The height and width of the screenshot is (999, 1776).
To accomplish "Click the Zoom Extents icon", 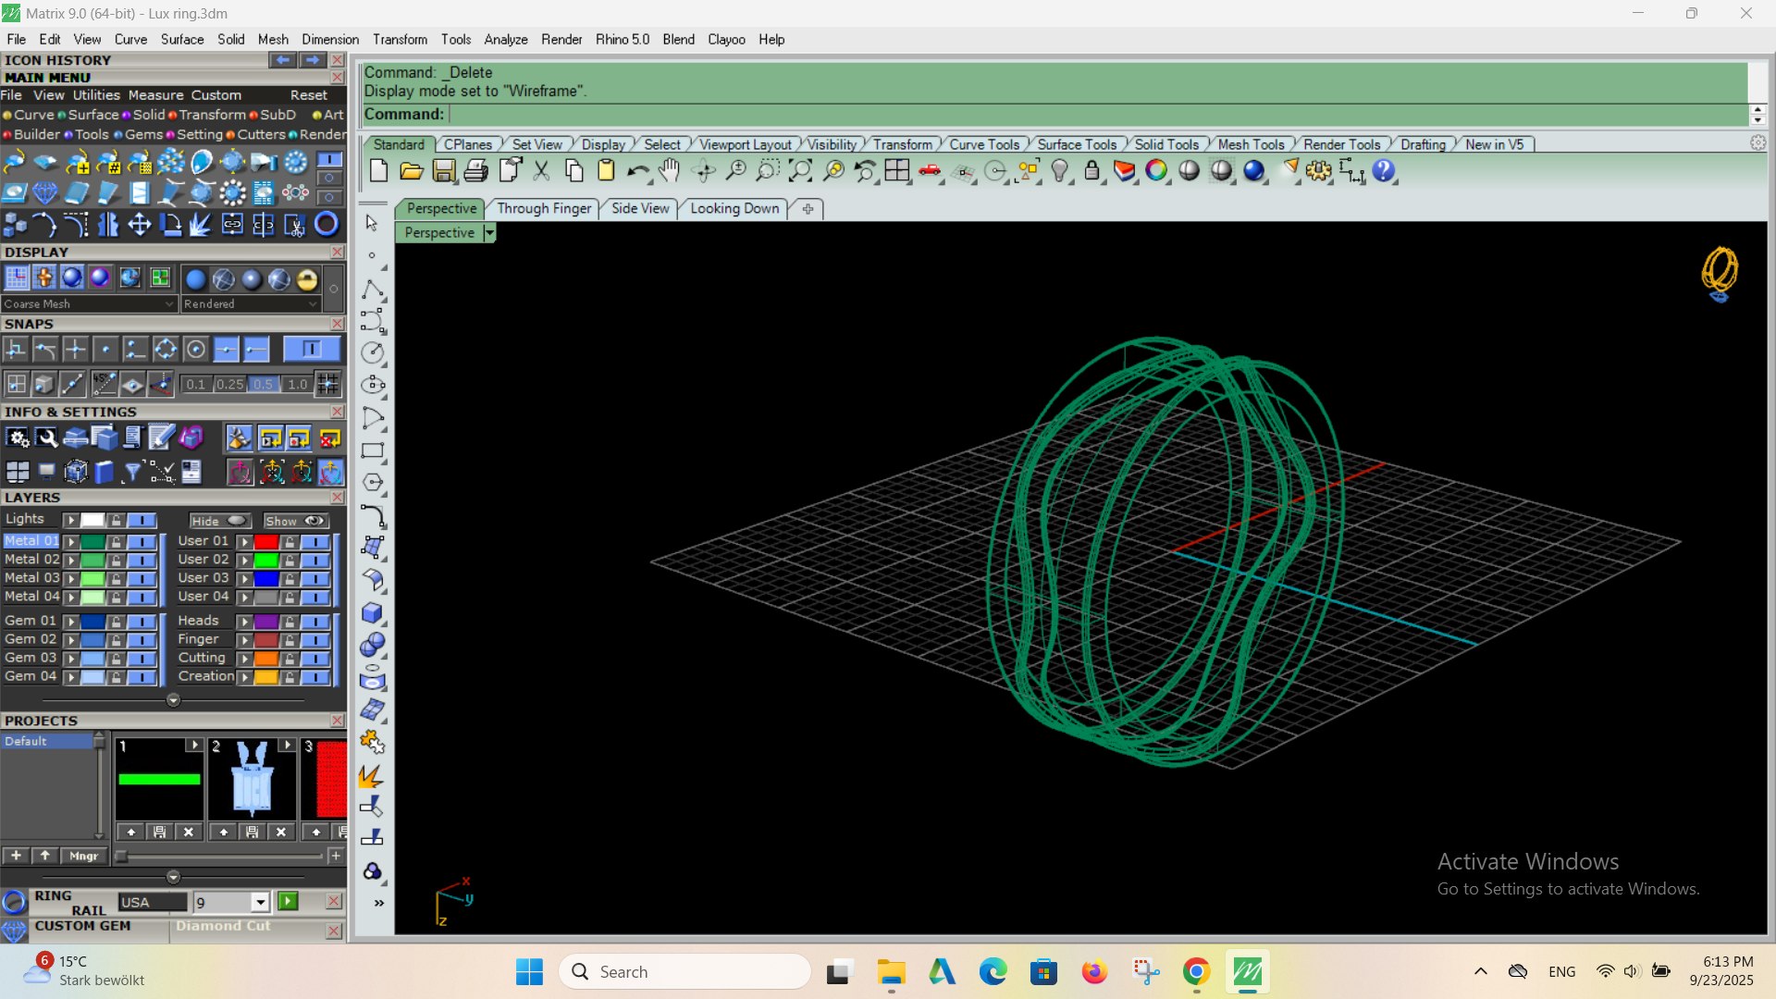I will click(800, 171).
